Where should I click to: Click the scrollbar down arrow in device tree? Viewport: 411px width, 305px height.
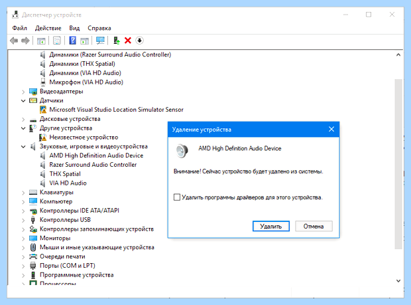398,281
